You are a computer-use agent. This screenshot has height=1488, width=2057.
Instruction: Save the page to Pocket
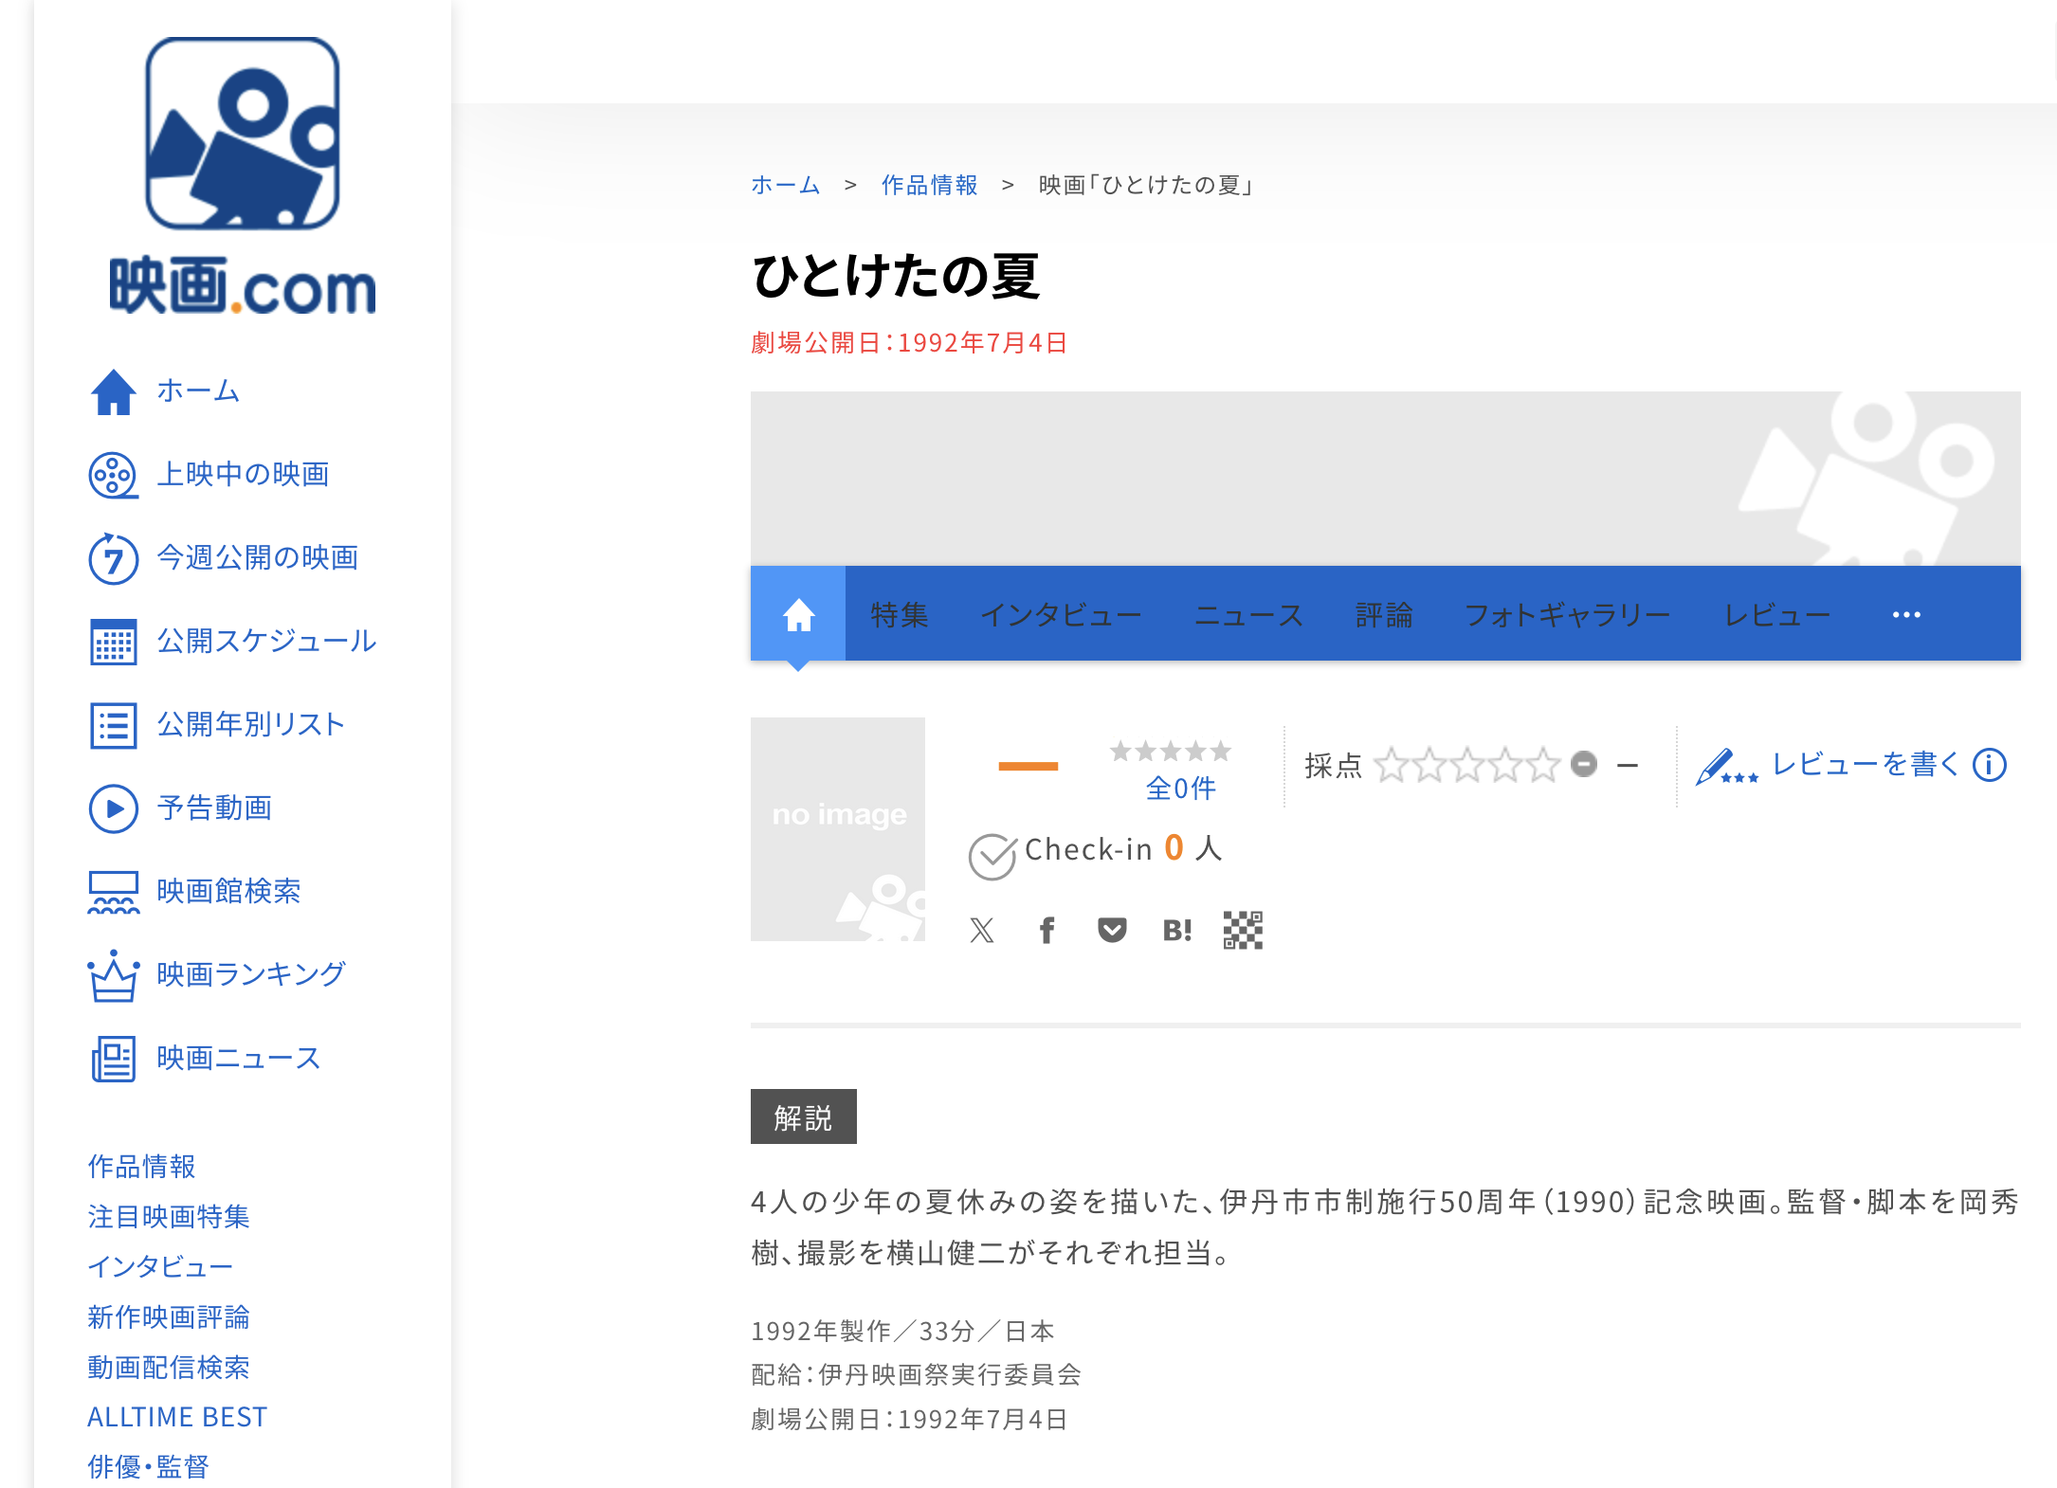coord(1111,930)
